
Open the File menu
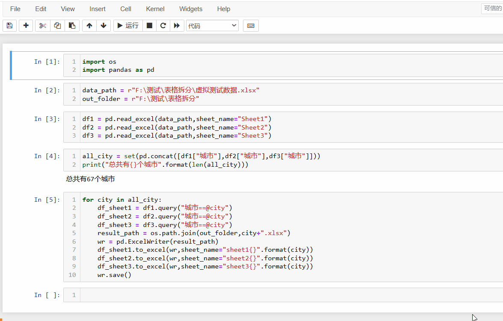(15, 9)
